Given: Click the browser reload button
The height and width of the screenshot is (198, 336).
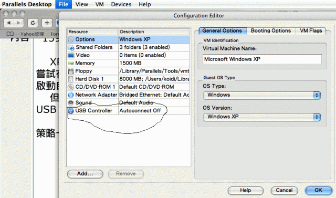Looking at the screenshot, I should (x=33, y=23).
